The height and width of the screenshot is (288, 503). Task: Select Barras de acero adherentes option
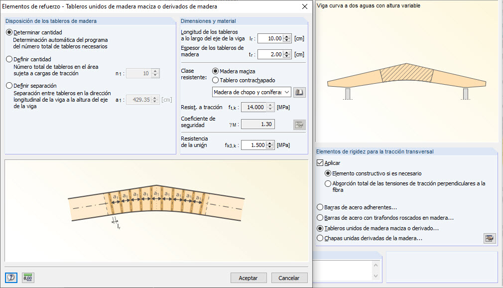(x=320, y=207)
